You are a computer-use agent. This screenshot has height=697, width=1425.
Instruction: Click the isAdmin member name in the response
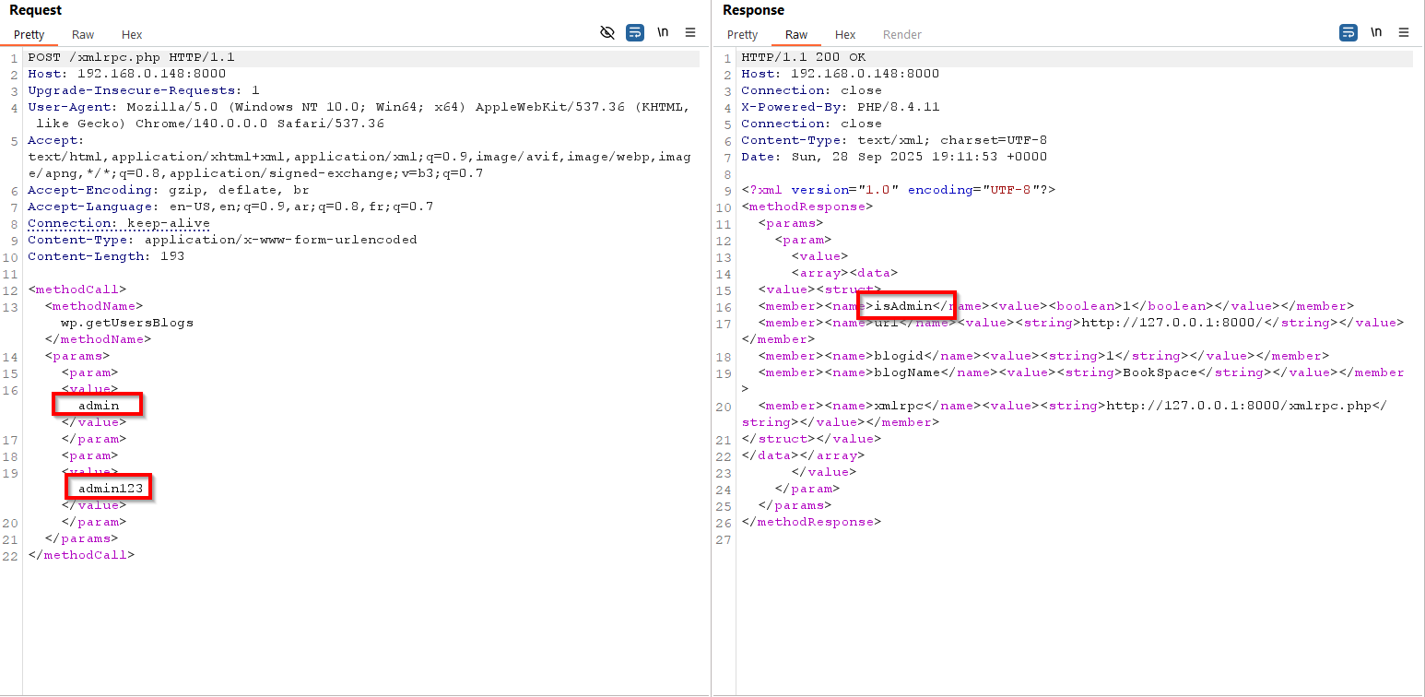(903, 306)
